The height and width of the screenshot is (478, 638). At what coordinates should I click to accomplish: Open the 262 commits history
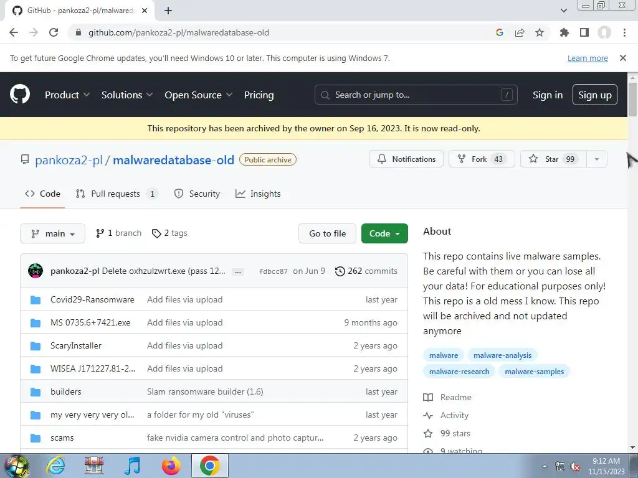[x=366, y=271]
